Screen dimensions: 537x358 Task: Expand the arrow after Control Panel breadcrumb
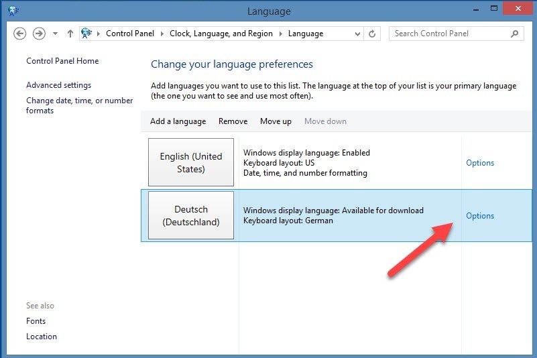[x=162, y=34]
